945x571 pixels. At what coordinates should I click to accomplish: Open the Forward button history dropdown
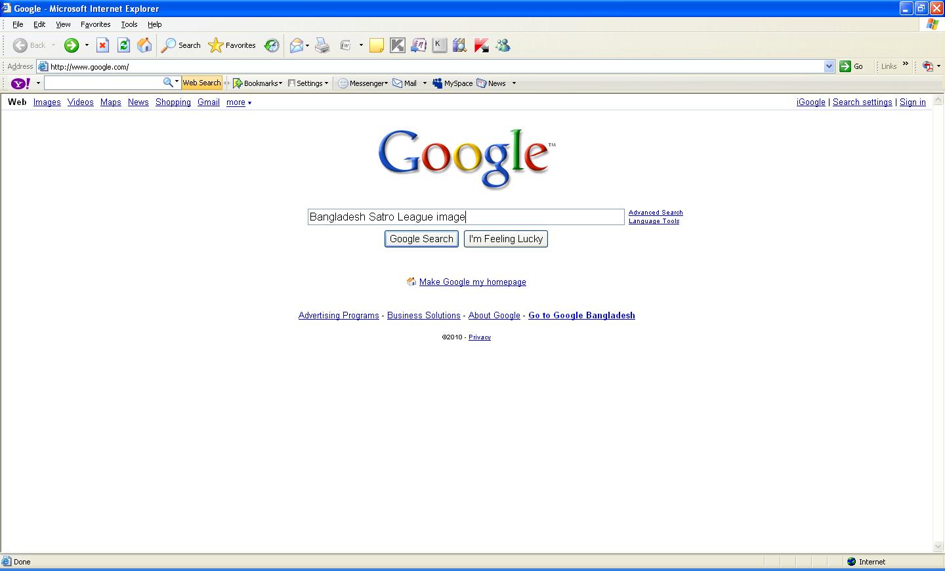86,45
